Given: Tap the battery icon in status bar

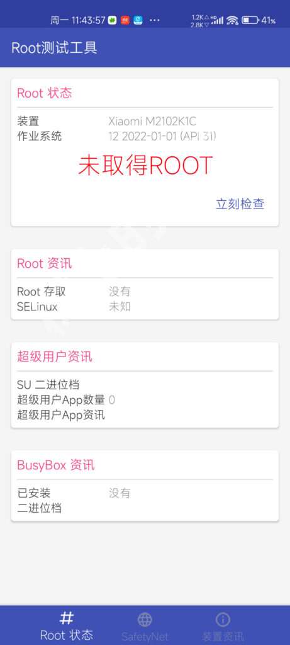Looking at the screenshot, I should [250, 20].
